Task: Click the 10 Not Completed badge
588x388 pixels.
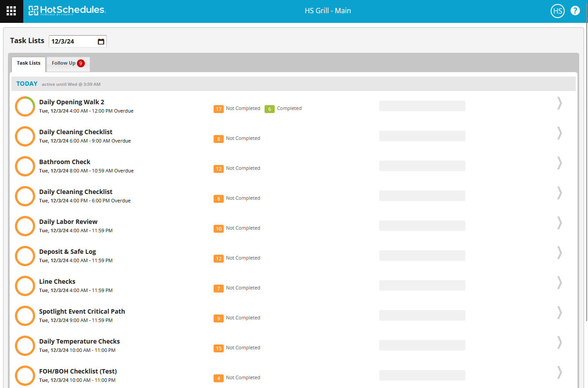Action: (218, 229)
